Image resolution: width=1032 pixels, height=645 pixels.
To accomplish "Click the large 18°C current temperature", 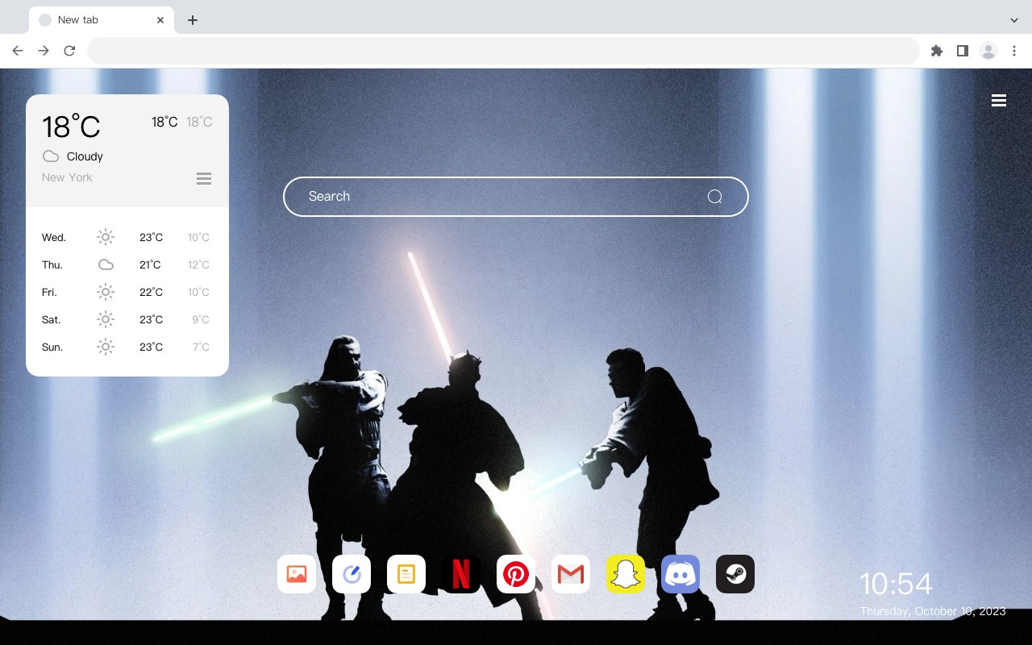I will 71,127.
